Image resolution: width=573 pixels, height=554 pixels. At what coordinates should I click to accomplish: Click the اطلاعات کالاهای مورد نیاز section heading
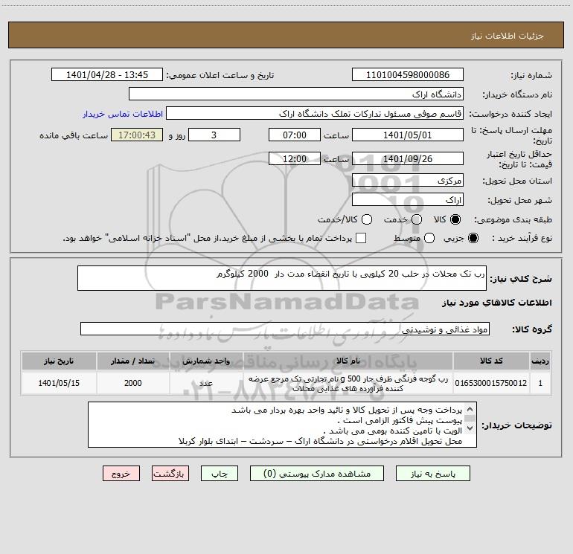[x=497, y=303]
